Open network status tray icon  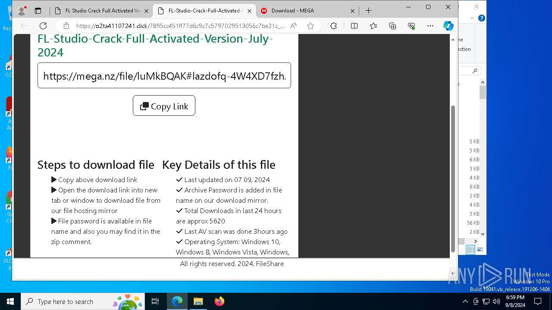(486, 301)
